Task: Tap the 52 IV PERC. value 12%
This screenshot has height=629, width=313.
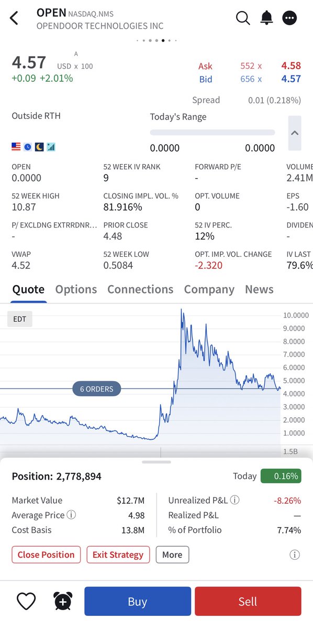Action: pyautogui.click(x=204, y=236)
